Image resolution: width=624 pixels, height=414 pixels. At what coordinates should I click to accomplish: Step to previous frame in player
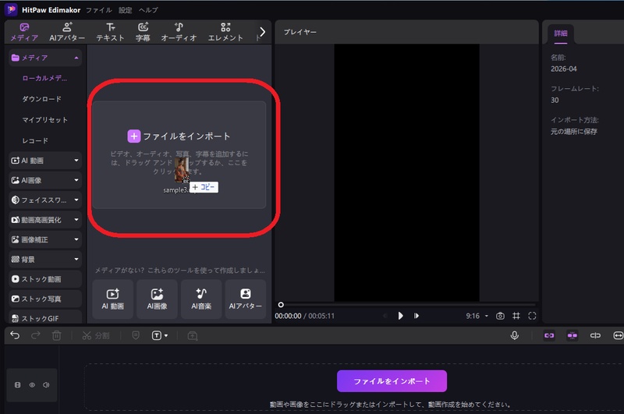[x=385, y=316]
